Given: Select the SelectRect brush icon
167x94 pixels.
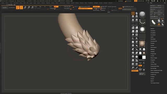Looking at the screenshot, I should tap(133, 24).
